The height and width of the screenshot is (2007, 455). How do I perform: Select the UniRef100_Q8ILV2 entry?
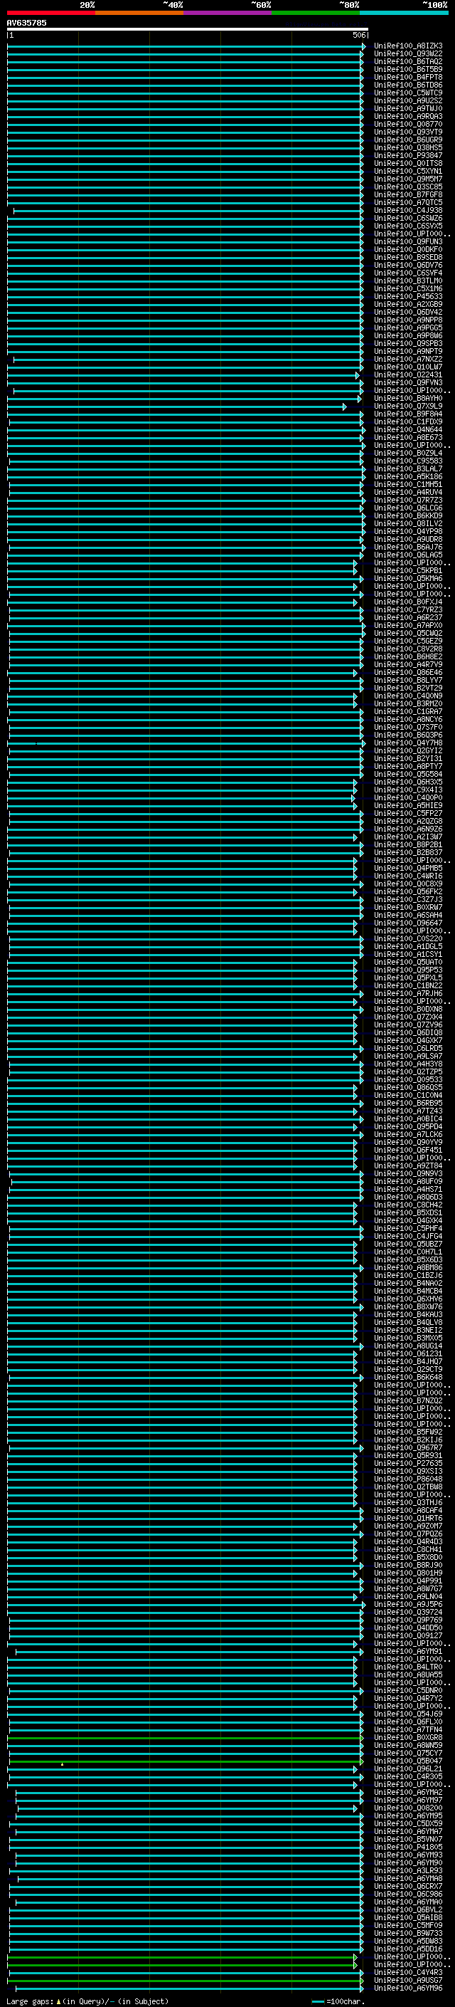[408, 523]
